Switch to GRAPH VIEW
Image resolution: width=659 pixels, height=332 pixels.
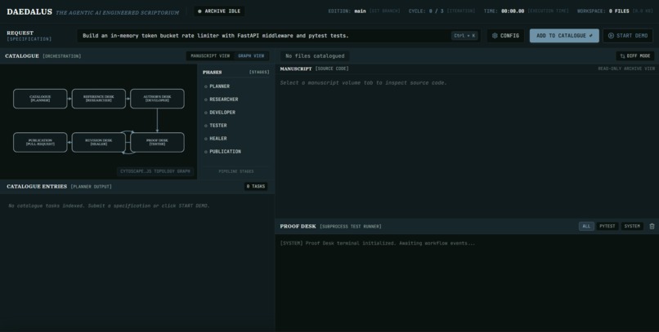(x=251, y=55)
